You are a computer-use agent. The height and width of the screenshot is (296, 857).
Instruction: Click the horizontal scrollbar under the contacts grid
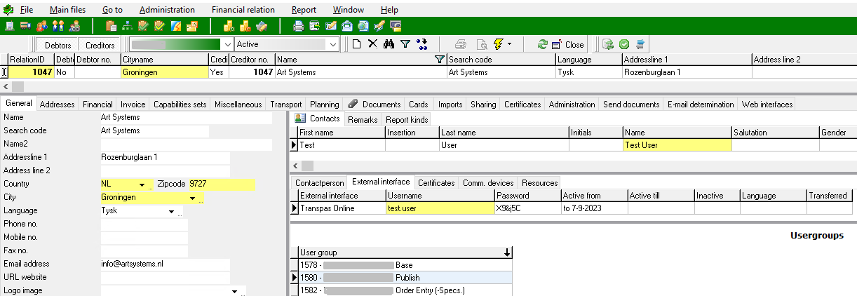[573, 166]
